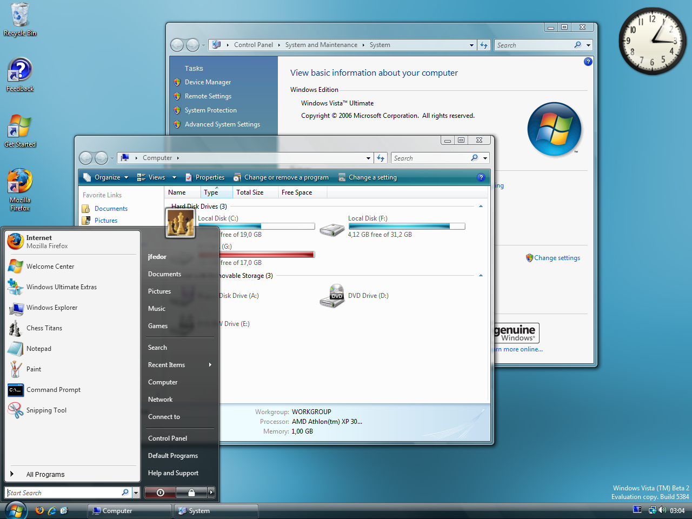Open the System window address bar dropdown

(471, 45)
